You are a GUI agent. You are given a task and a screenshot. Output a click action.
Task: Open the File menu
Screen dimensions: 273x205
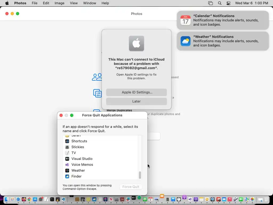pos(34,3)
